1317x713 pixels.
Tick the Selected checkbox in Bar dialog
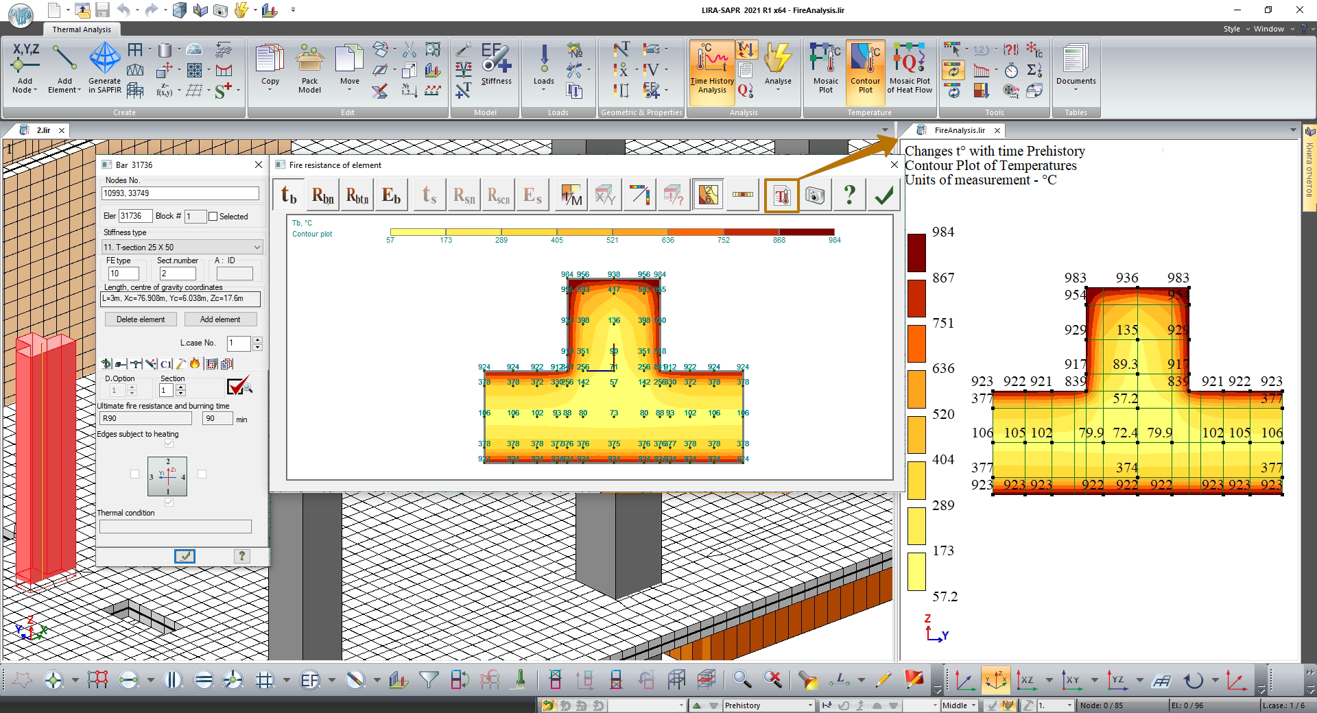(x=213, y=217)
